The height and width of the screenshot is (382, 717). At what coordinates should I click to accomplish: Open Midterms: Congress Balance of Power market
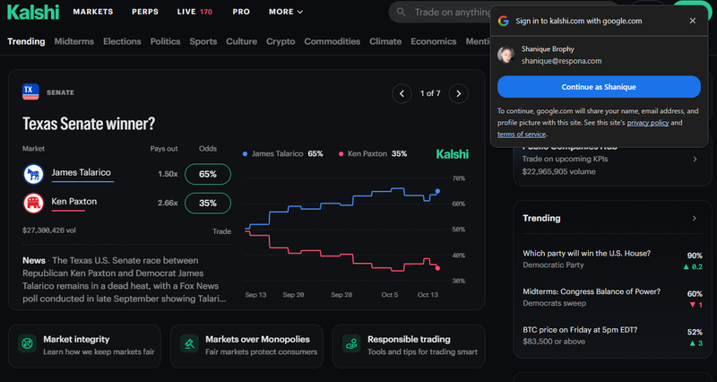(612, 298)
